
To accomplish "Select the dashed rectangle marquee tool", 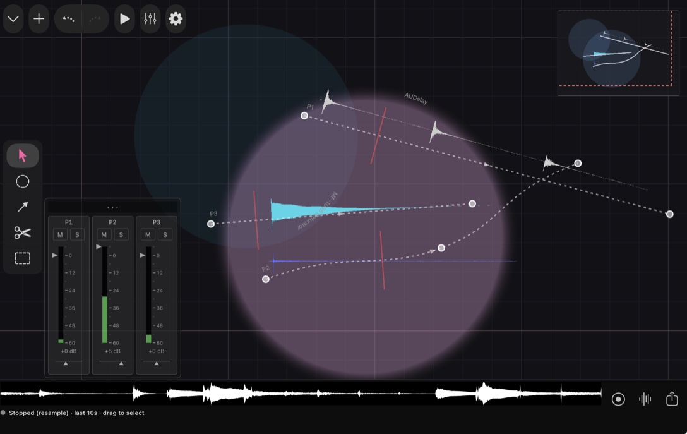I will (22, 258).
